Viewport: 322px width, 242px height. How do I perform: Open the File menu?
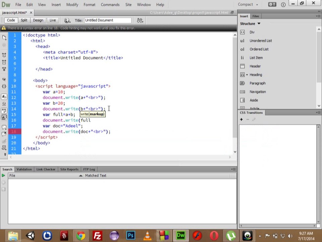click(18, 4)
